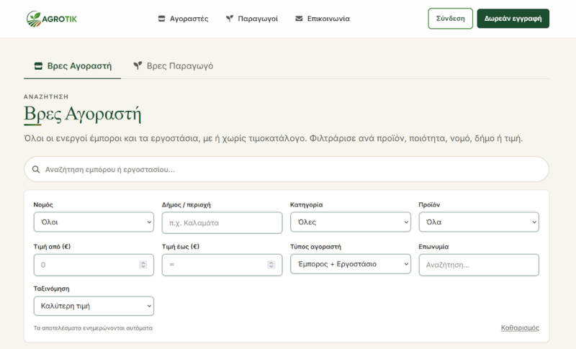This screenshot has width=576, height=349.
Task: Expand the Τύπος αγοραστή dropdown
Action: (x=351, y=264)
